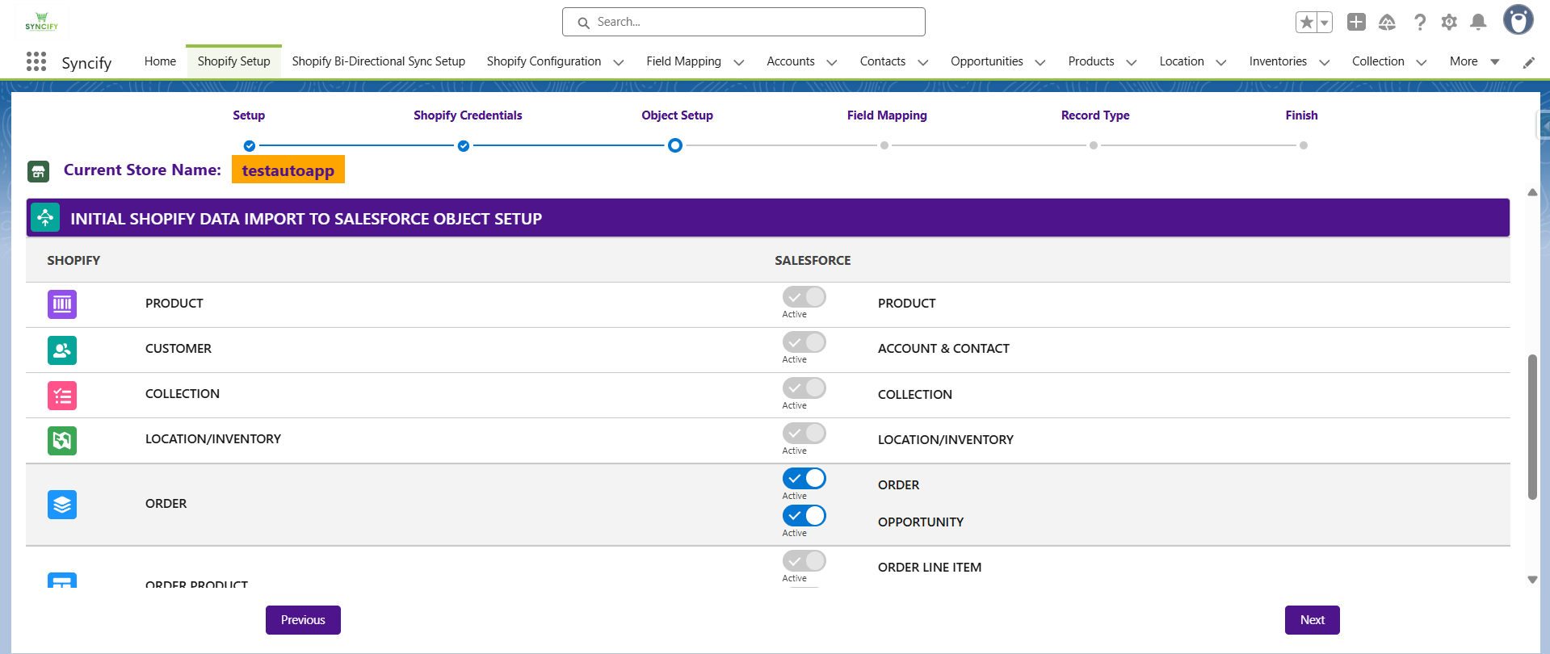Click the Favorites star icon
The height and width of the screenshot is (654, 1550).
[1306, 22]
